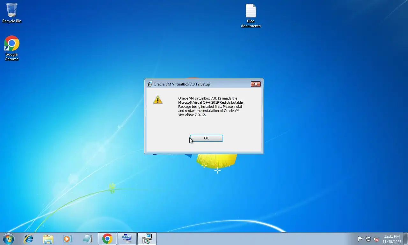Switch to Google Chrome in taskbar
The width and height of the screenshot is (408, 245).
(x=107, y=239)
